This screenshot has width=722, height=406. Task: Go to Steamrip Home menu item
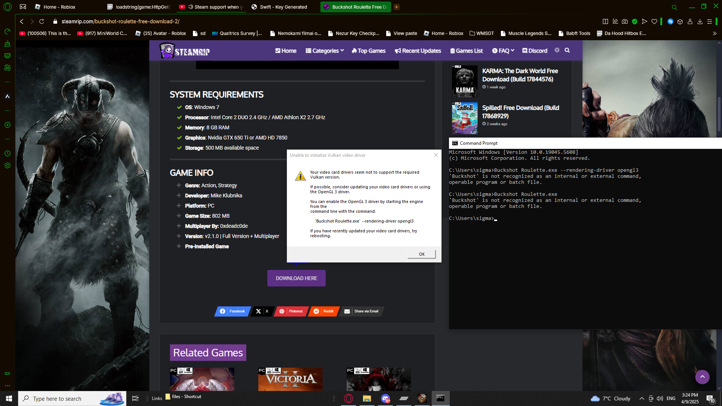286,51
